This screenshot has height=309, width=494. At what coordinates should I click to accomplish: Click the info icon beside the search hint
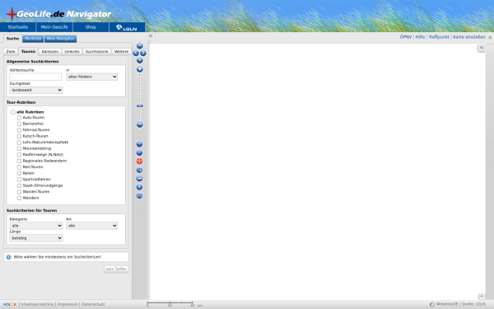pyautogui.click(x=8, y=257)
